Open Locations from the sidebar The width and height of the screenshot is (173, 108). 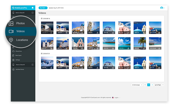[x=22, y=40]
